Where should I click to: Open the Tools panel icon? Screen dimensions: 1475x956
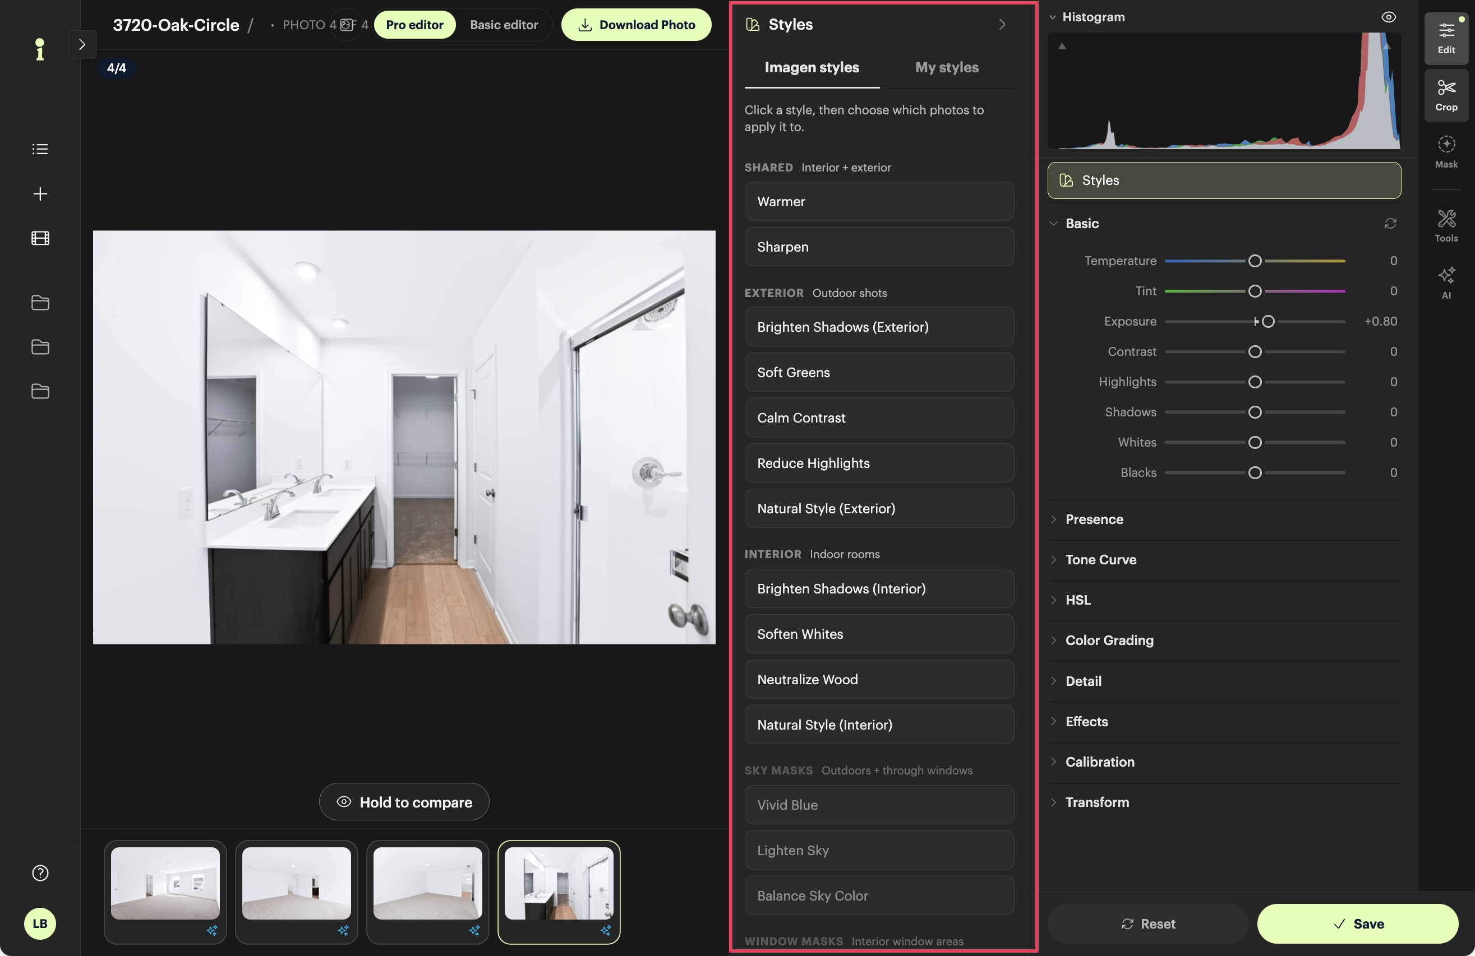click(1446, 225)
